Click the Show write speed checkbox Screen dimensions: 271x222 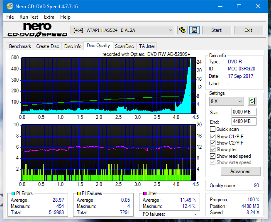click(x=212, y=162)
